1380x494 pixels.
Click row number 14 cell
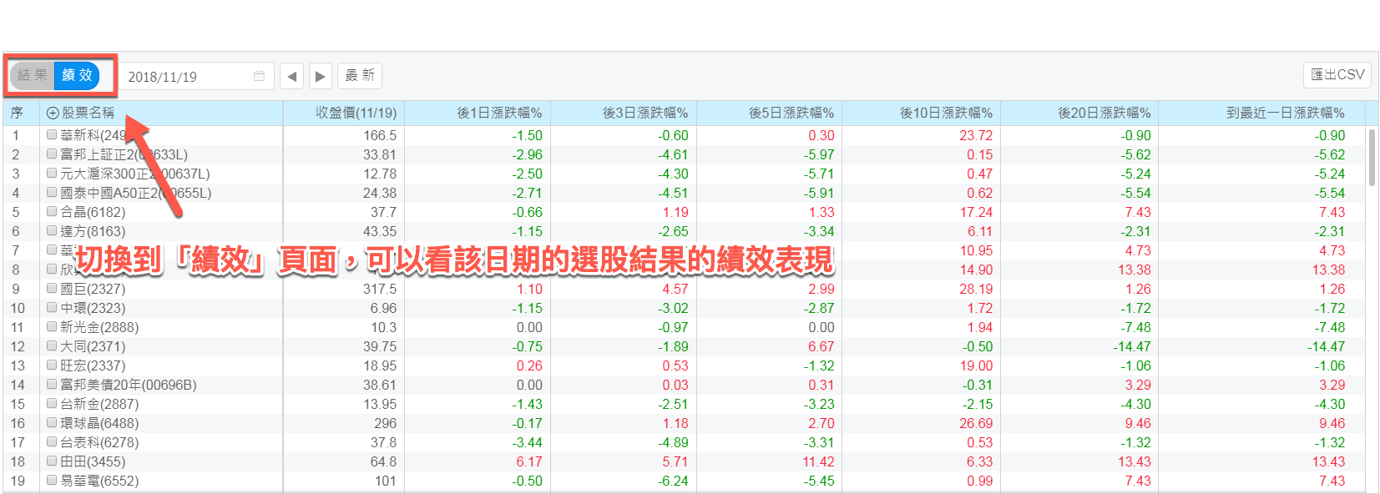point(18,385)
